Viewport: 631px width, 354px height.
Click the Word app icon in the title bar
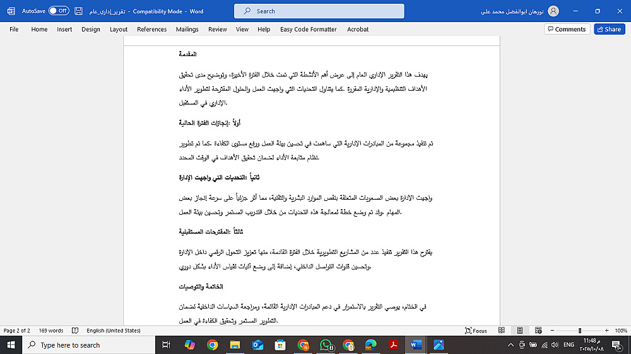coord(11,11)
